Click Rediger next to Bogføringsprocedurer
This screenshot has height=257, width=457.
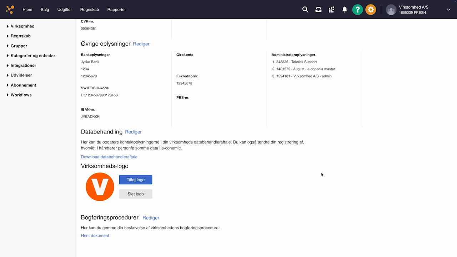tap(151, 218)
